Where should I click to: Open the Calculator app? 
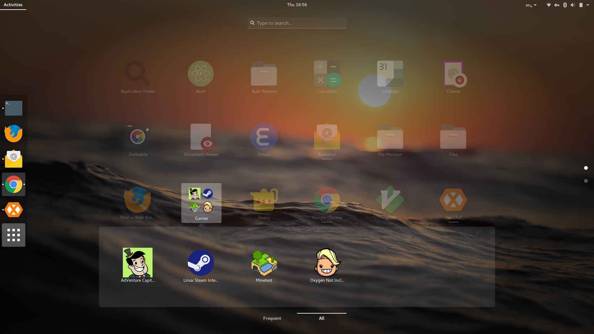point(327,77)
